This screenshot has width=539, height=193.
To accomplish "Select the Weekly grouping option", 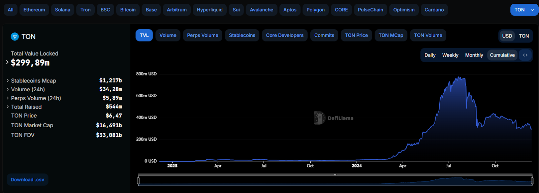I will [x=450, y=55].
